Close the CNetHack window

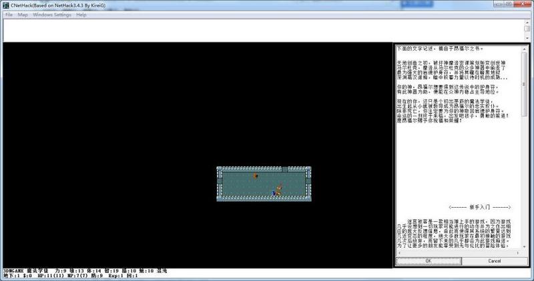[522, 4]
